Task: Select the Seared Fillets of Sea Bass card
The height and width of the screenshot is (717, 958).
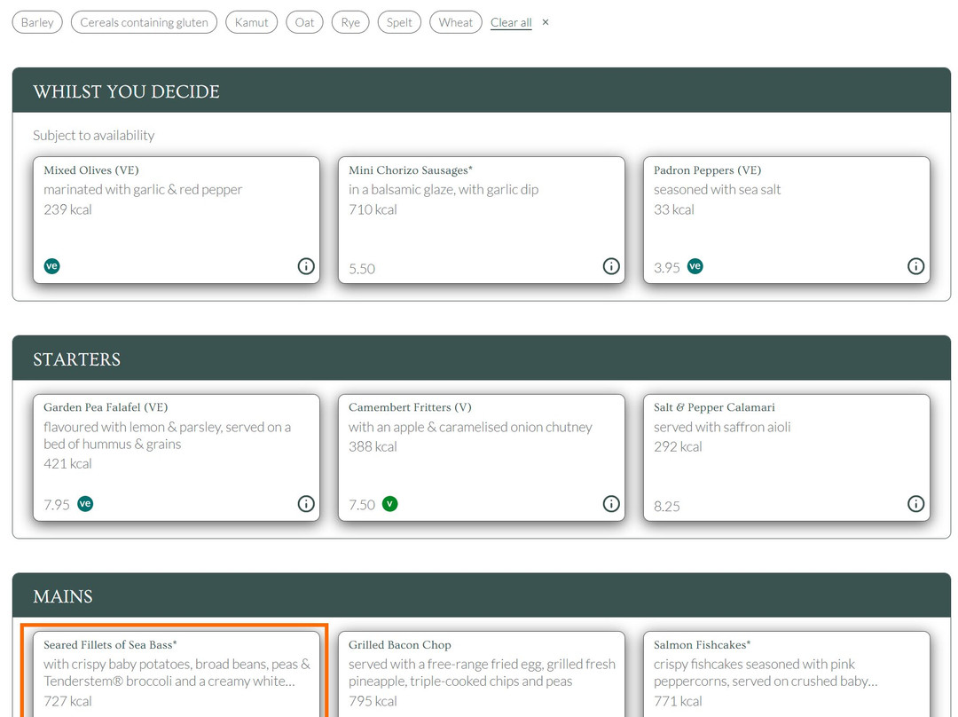Action: (x=177, y=673)
